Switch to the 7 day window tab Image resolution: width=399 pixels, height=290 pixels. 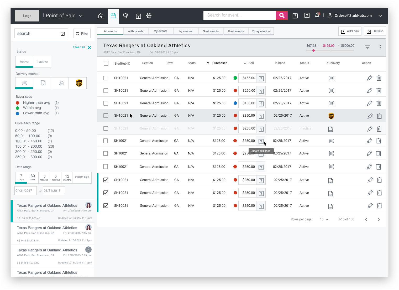coord(261,31)
